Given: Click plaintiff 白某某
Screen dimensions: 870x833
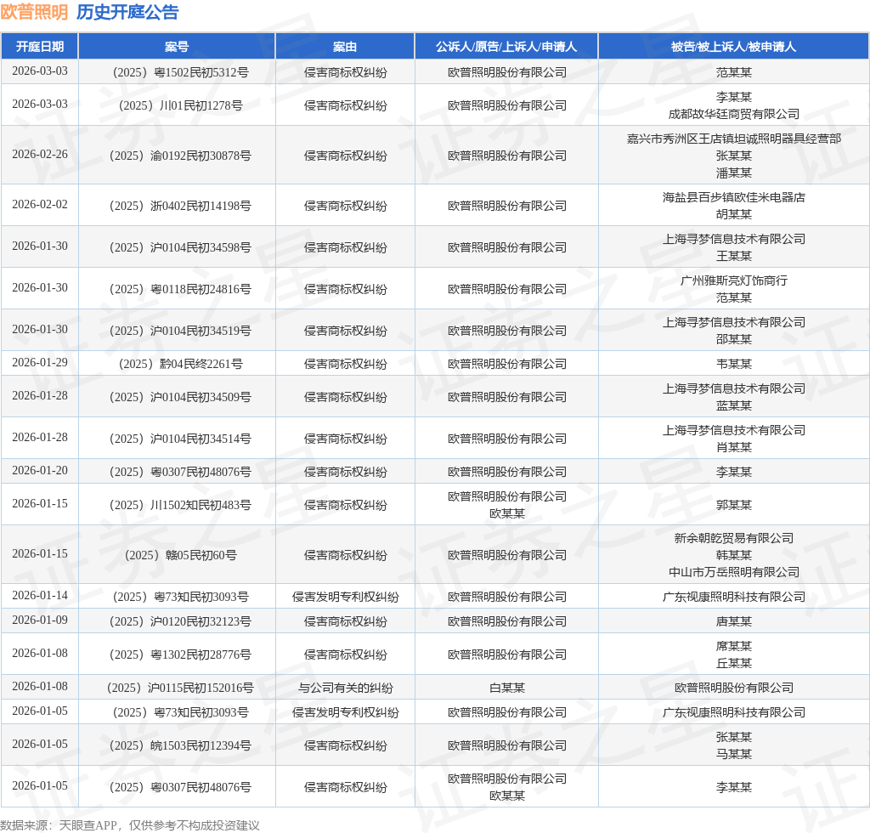Looking at the screenshot, I should pos(506,688).
